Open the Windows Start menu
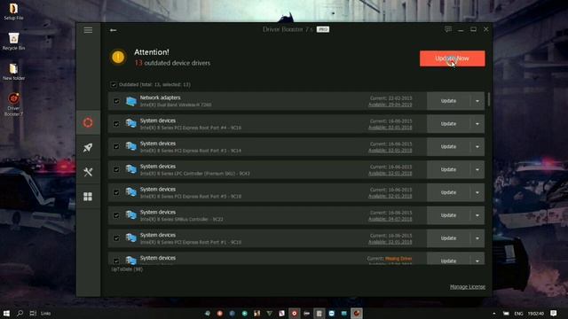Screen dimensions: 568x319 tap(6, 313)
